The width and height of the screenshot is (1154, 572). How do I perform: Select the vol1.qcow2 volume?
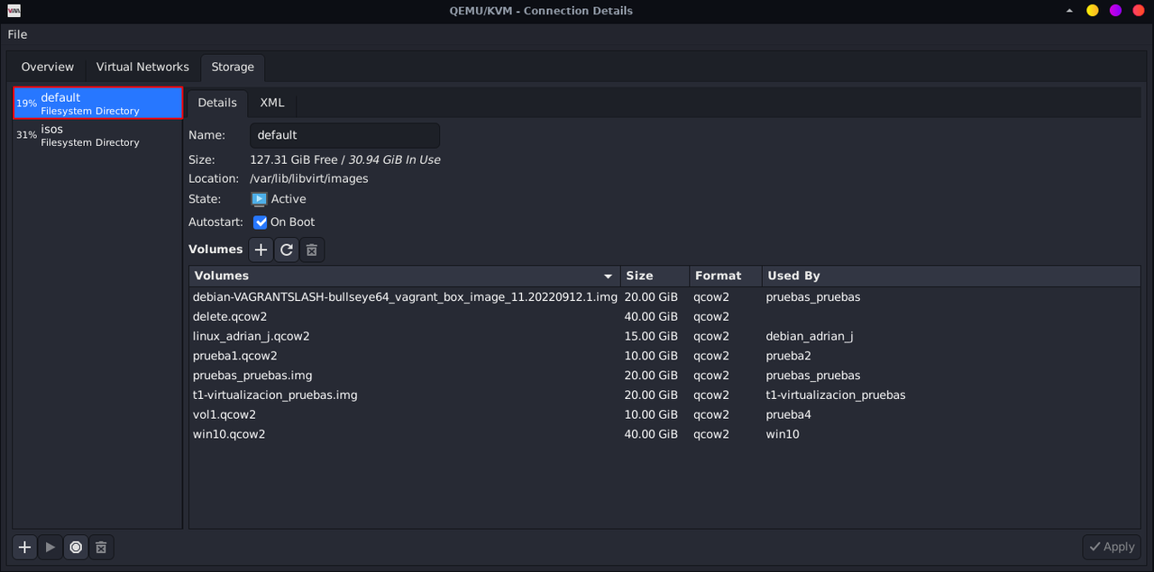pos(664,414)
